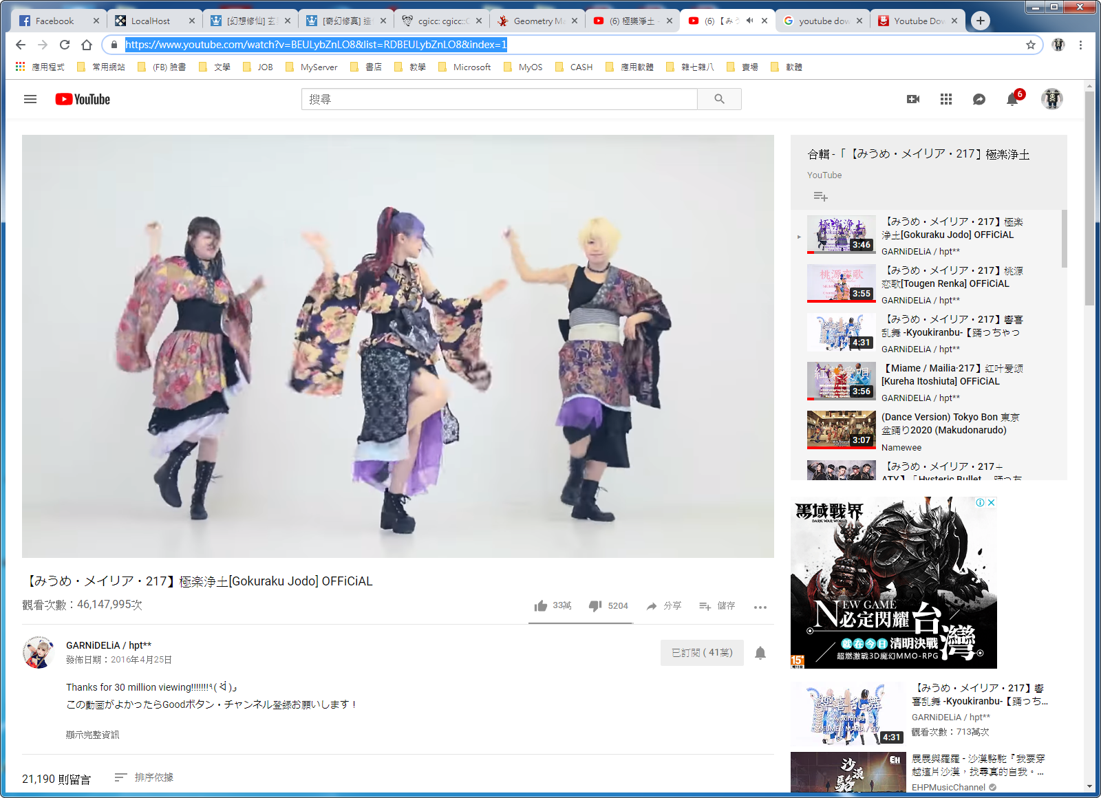
Task: Open the 軟體 bookmark folder
Action: [x=786, y=67]
